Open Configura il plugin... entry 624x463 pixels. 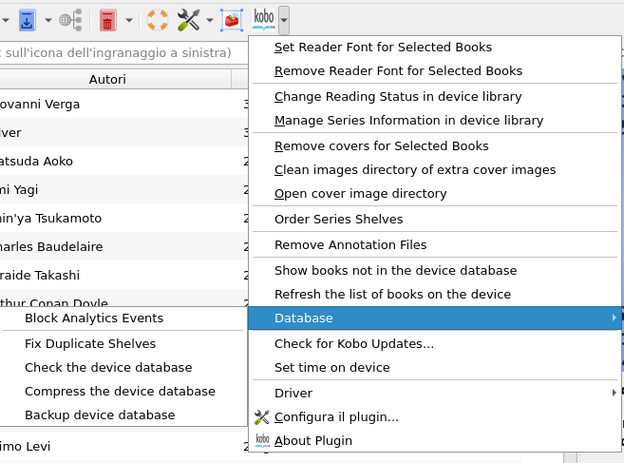click(435, 417)
